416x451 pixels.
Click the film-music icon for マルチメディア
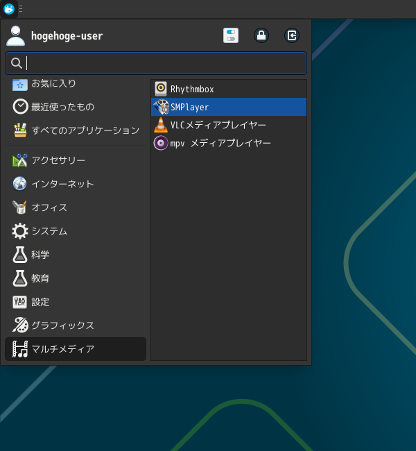coord(20,349)
